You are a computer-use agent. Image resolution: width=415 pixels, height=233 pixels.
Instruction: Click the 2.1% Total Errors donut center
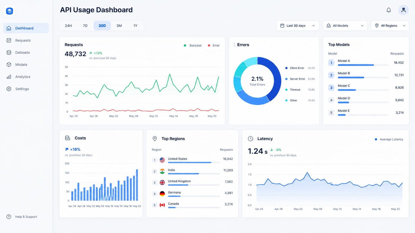257,81
